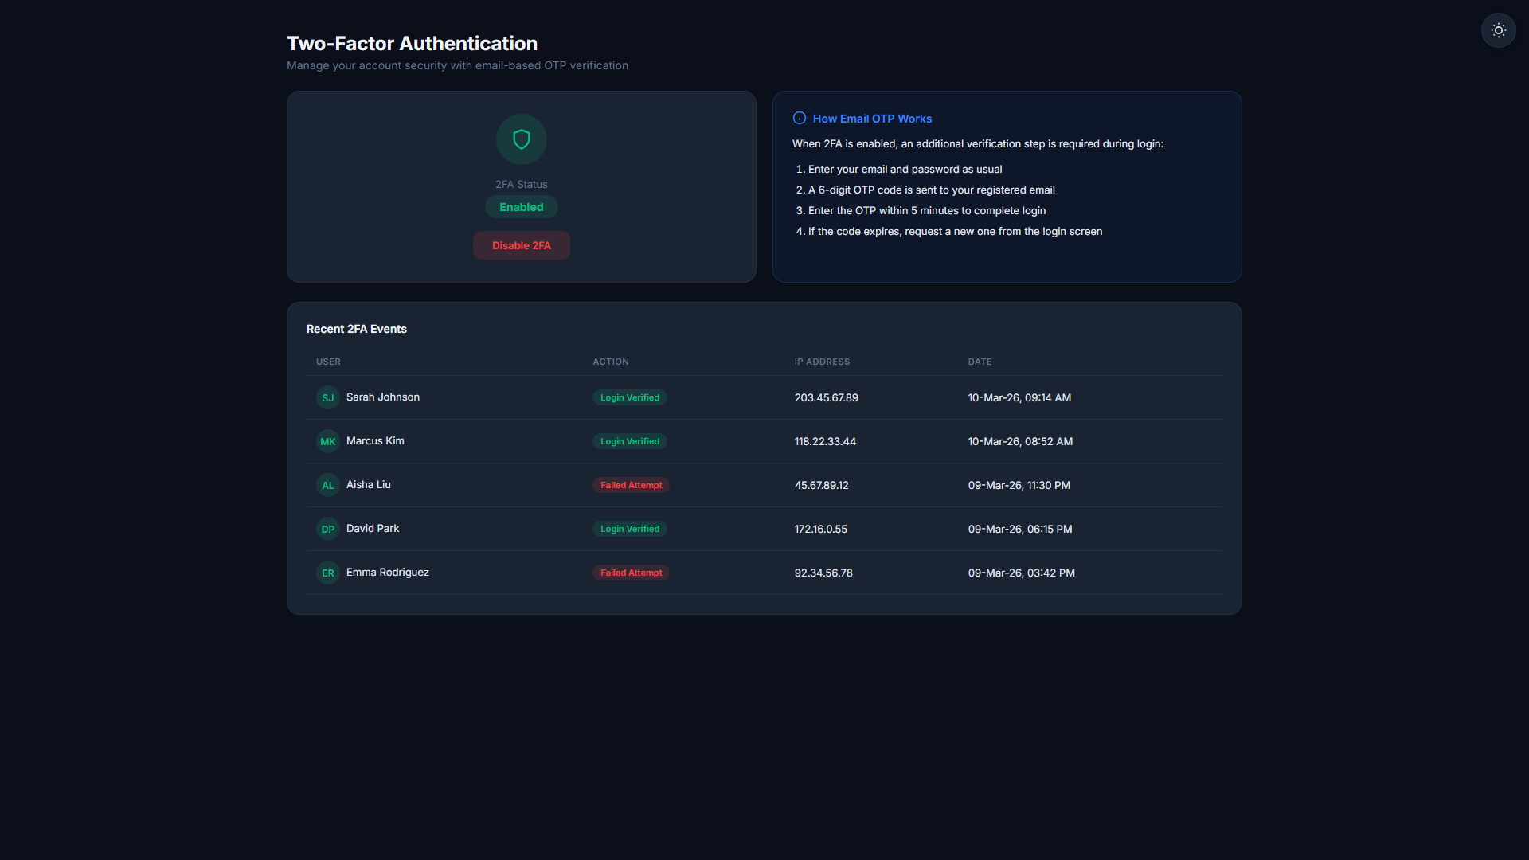Click the 2FA Status label
1529x860 pixels.
pos(522,184)
